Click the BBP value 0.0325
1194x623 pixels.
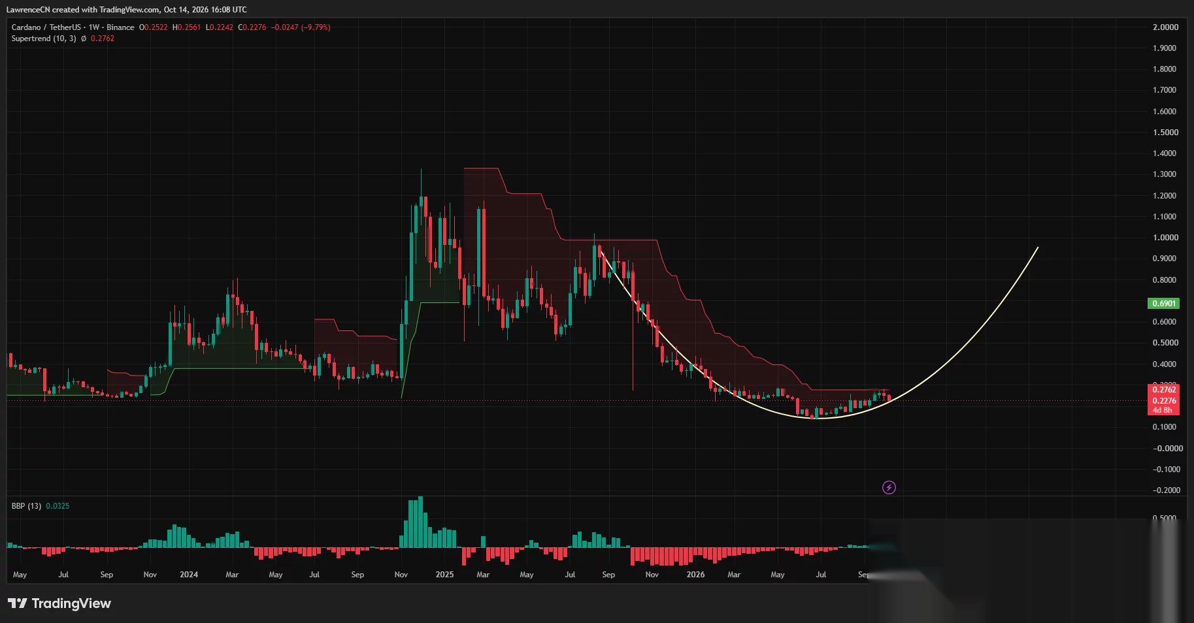pyautogui.click(x=58, y=506)
